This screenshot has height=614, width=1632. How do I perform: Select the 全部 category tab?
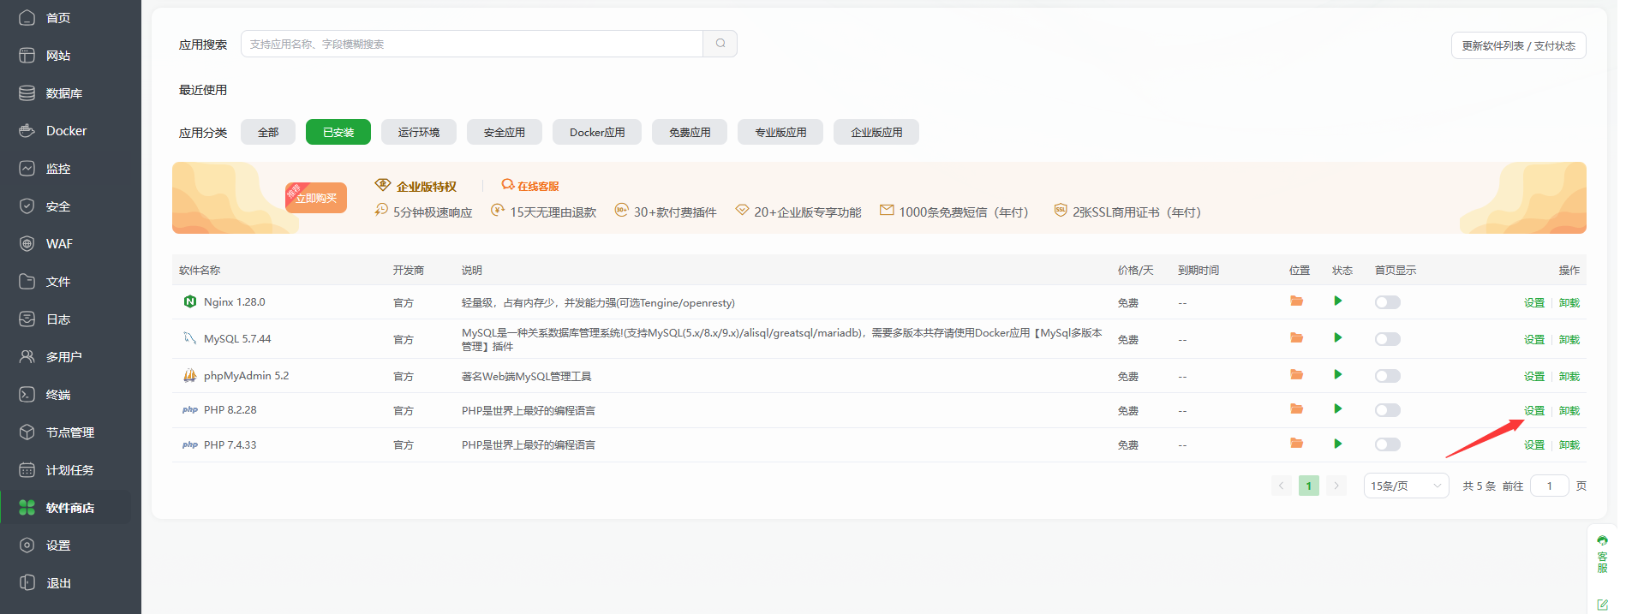click(268, 132)
